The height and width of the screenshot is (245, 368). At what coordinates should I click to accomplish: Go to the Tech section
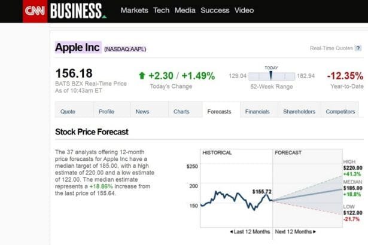pyautogui.click(x=162, y=11)
